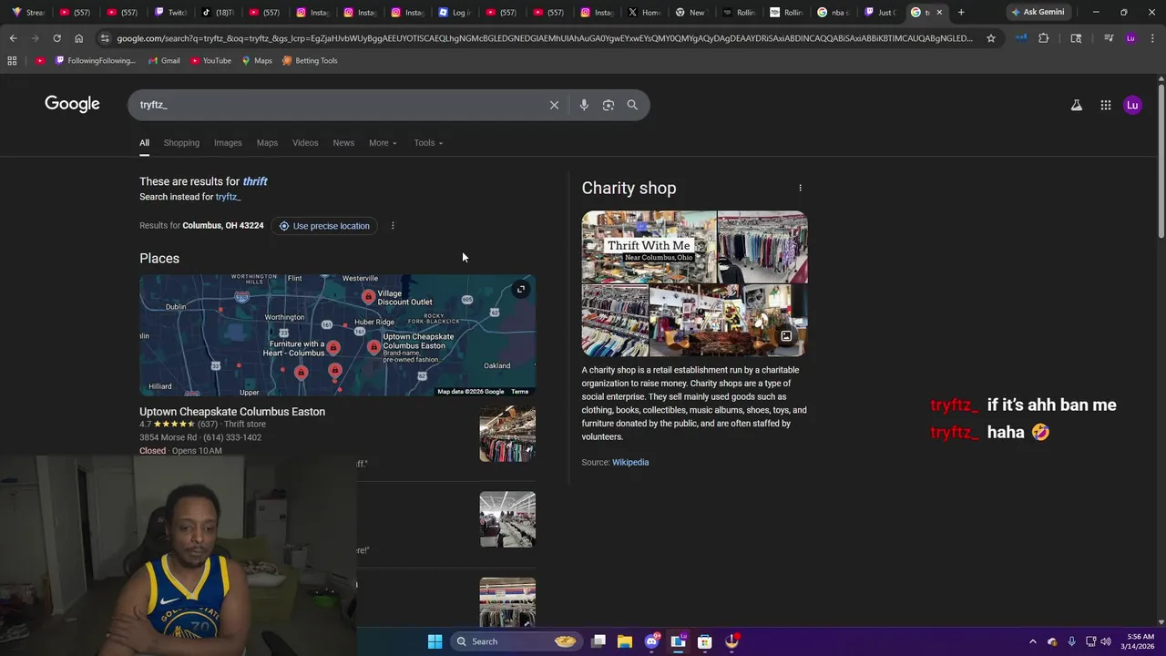Open Gmail bookmark
The width and height of the screenshot is (1166, 656).
tap(163, 60)
